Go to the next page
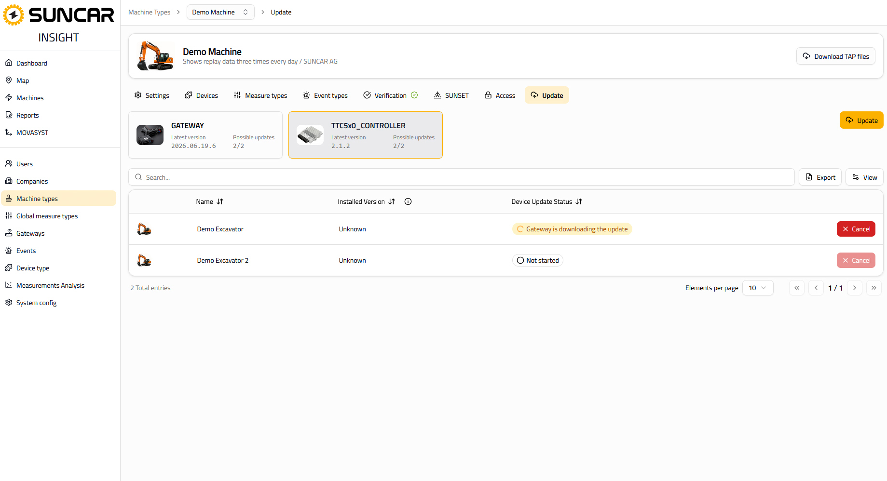Screen dimensions: 887x481 click(x=855, y=288)
